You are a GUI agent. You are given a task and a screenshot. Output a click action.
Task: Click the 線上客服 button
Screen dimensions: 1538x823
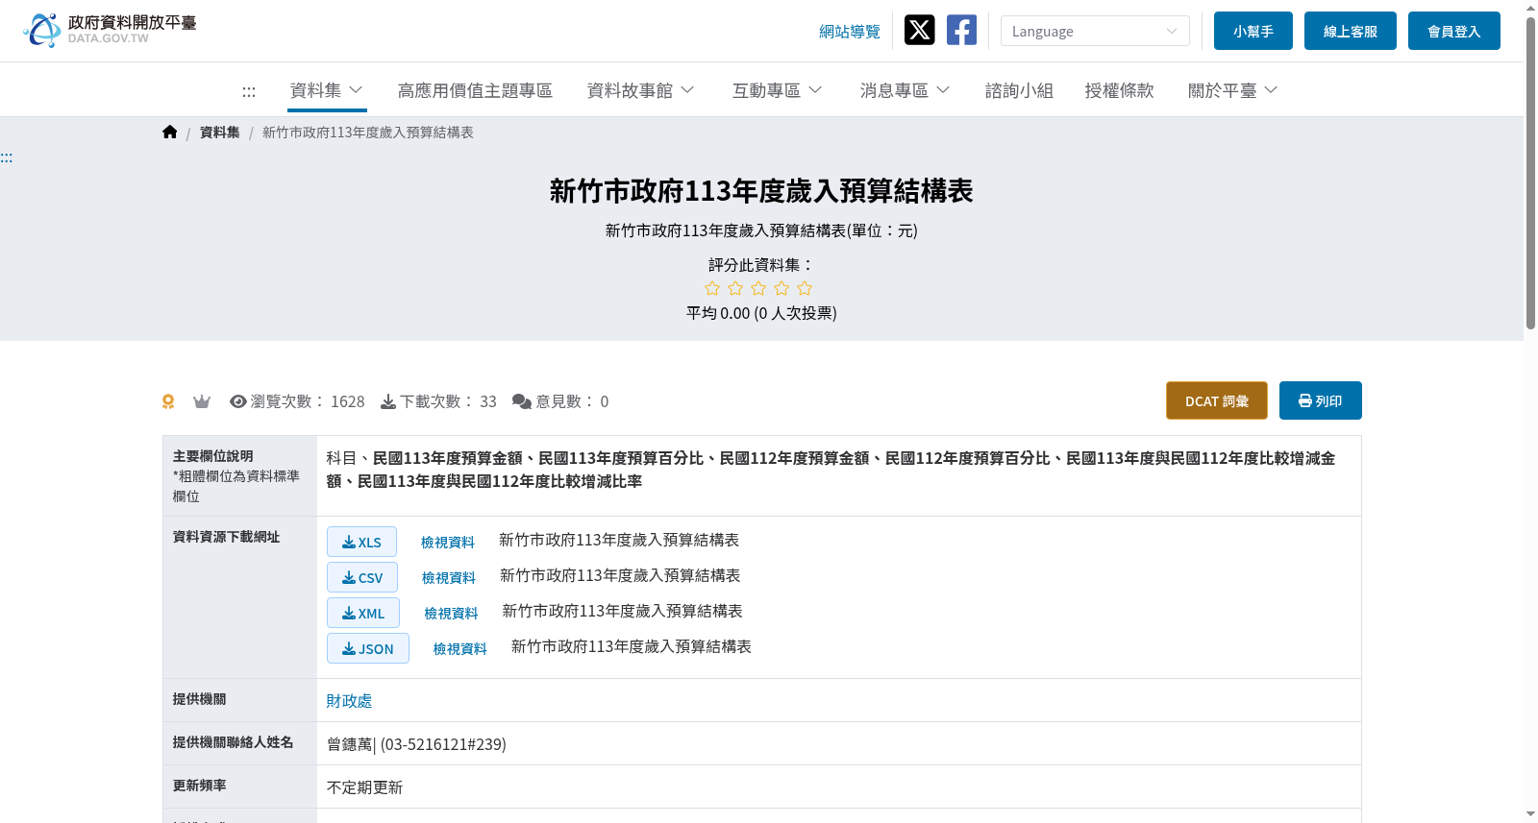(1351, 31)
